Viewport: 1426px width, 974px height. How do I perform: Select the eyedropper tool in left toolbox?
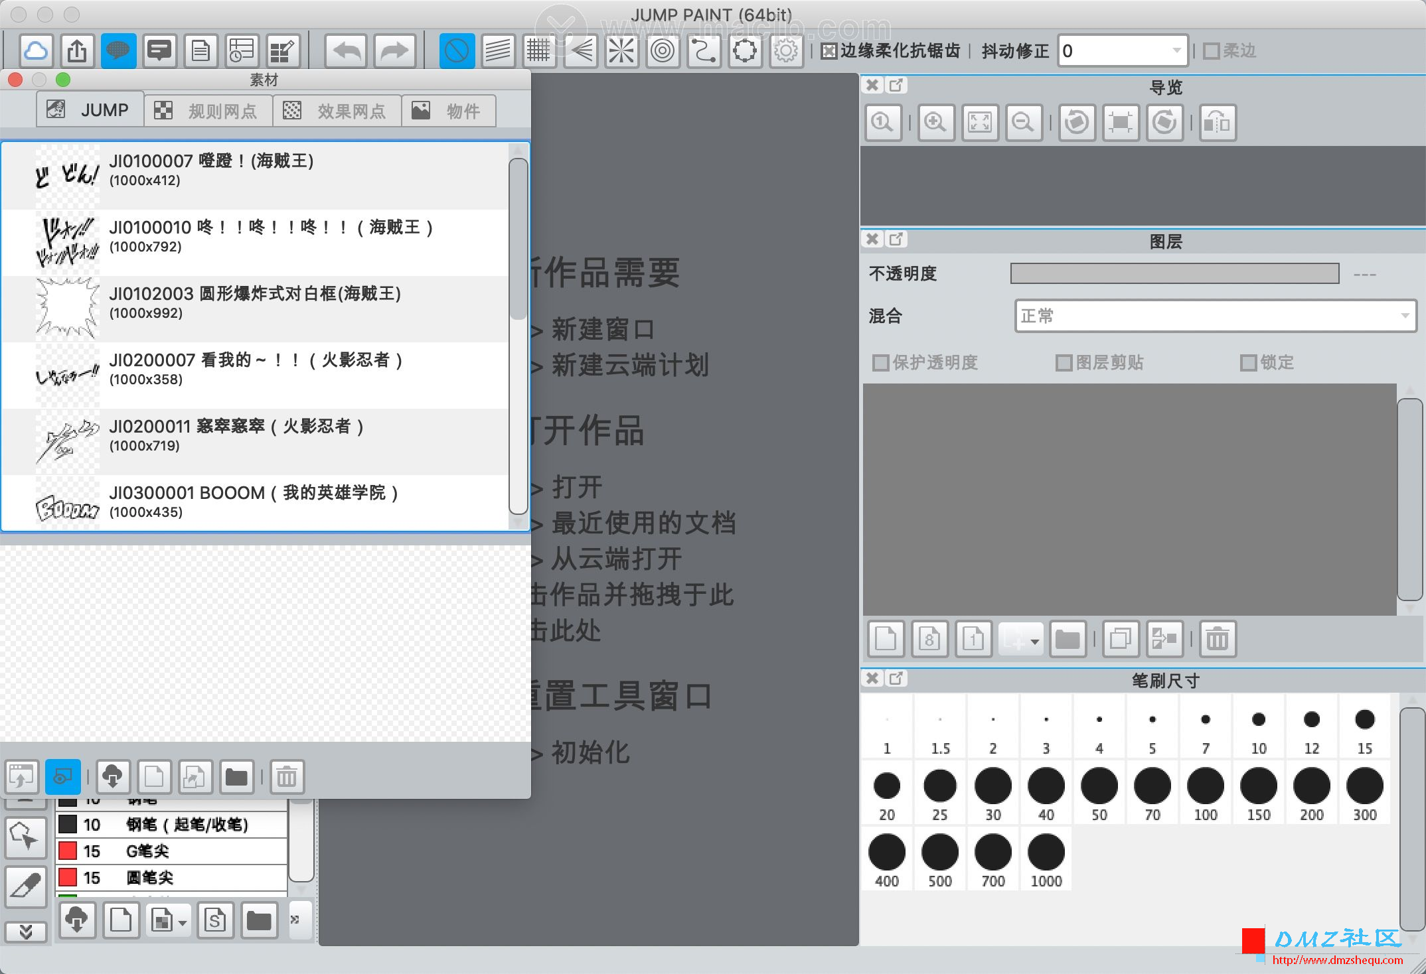tap(26, 886)
